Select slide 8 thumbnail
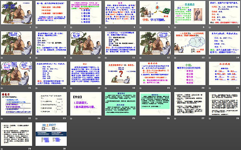Viewport: 241px width, 150px height. point(16,43)
